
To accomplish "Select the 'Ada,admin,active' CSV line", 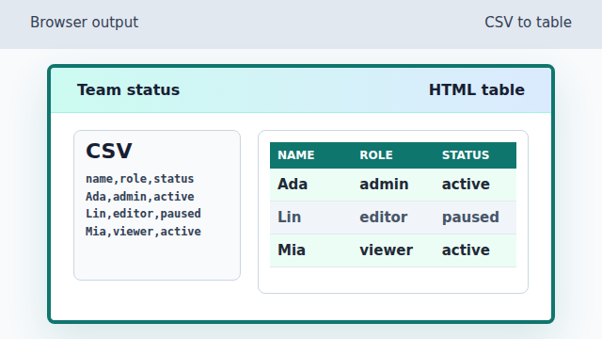I will point(140,197).
